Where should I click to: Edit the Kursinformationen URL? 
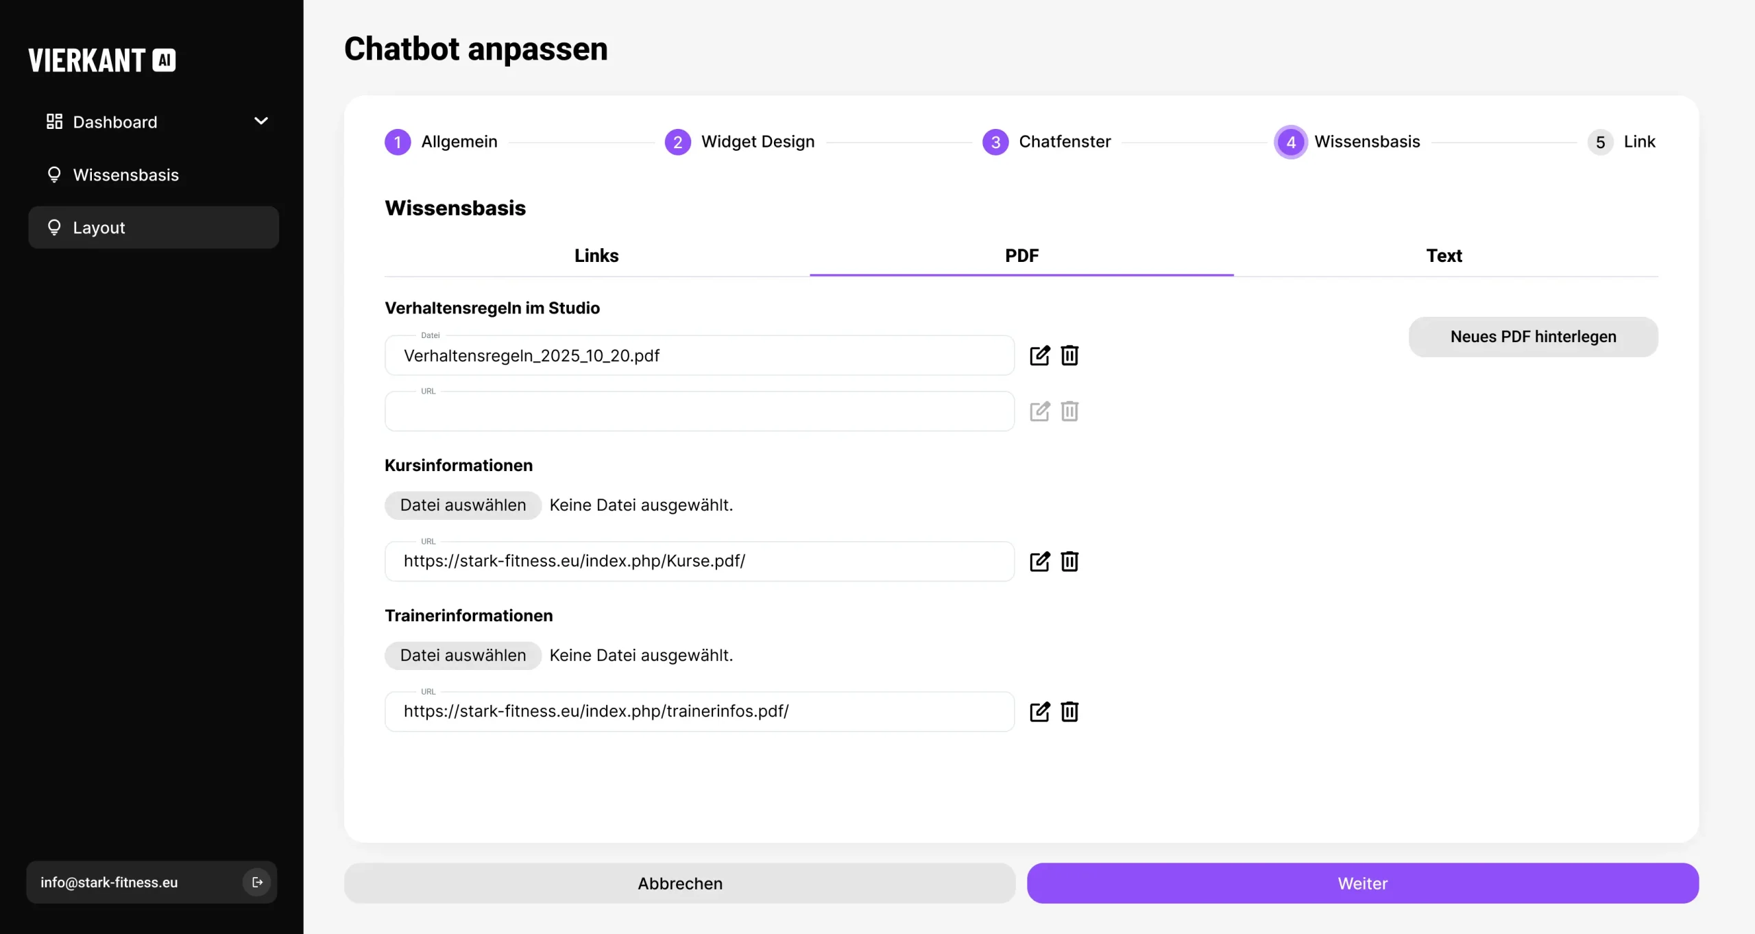pos(1039,561)
